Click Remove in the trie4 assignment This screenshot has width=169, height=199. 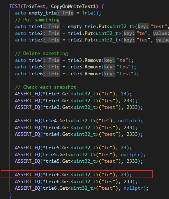pyautogui.click(x=93, y=60)
